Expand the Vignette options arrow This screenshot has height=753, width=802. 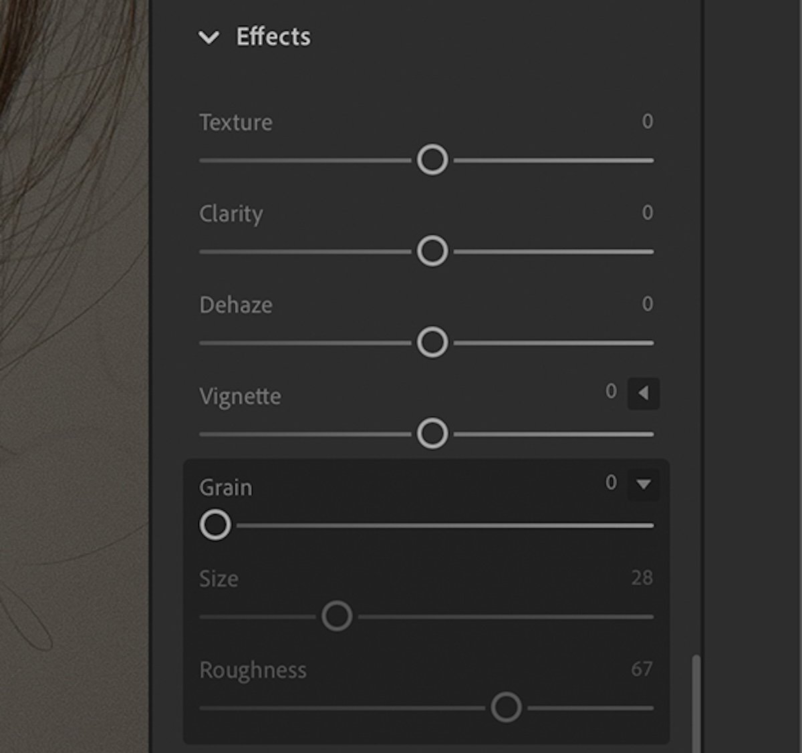[x=642, y=394]
